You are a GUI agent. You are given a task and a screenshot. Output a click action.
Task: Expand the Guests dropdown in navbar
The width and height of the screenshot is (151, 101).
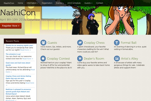click(88, 3)
